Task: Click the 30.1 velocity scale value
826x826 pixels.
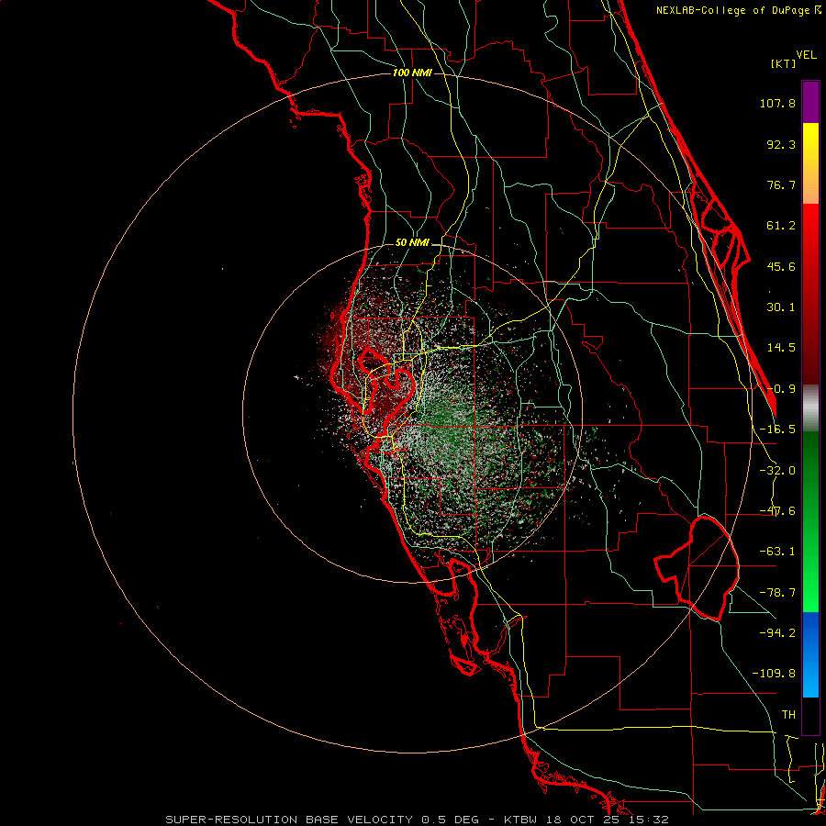Action: click(781, 307)
